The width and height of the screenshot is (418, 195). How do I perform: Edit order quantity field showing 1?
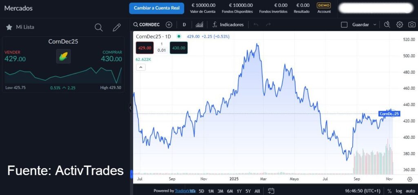pyautogui.click(x=162, y=44)
